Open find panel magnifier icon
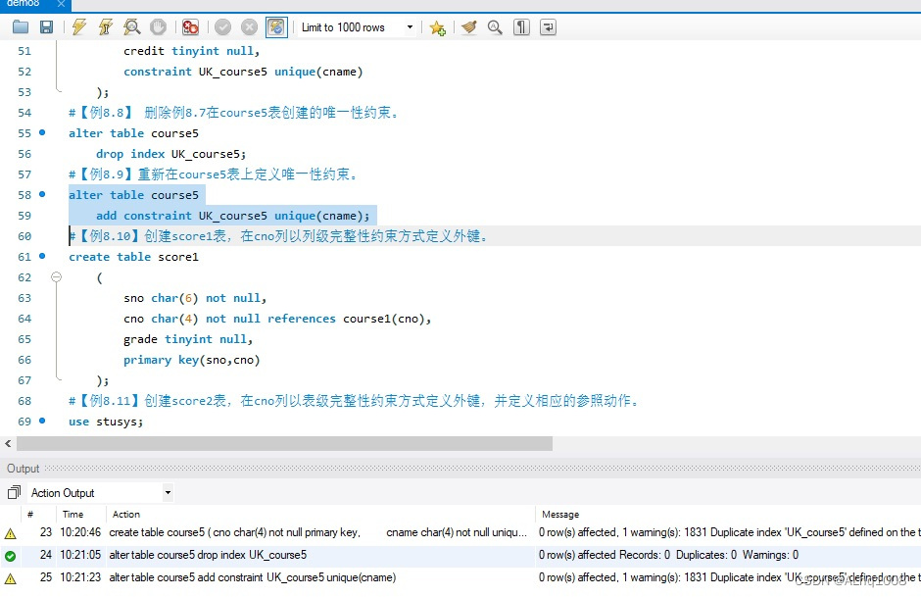The height and width of the screenshot is (597, 921). (x=495, y=27)
